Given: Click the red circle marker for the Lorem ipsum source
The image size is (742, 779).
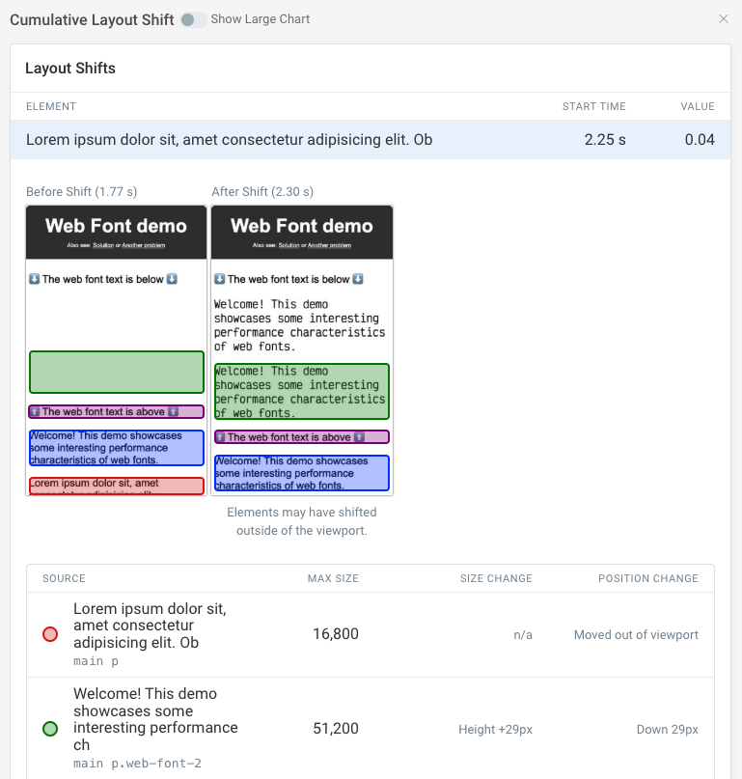Looking at the screenshot, I should click(49, 634).
